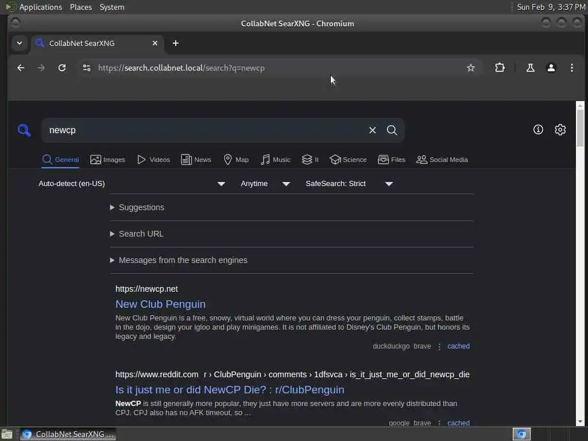The image size is (588, 441).
Task: Switch to Social Media category
Action: click(x=442, y=160)
